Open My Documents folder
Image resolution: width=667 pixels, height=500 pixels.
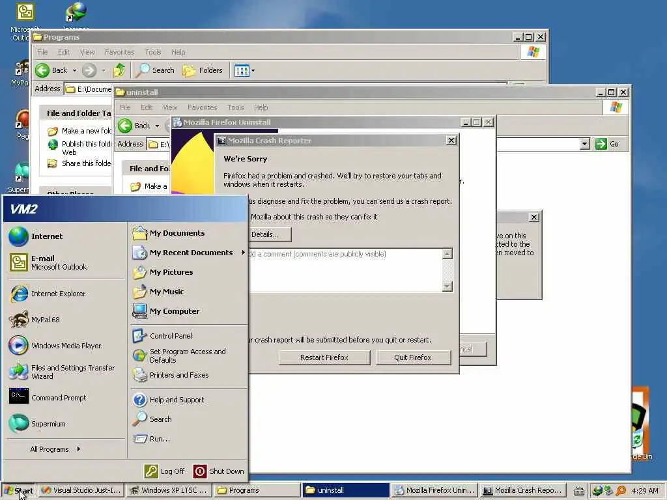point(189,233)
